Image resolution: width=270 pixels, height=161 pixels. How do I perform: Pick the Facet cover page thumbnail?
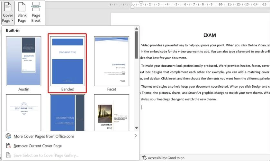pyautogui.click(x=112, y=61)
